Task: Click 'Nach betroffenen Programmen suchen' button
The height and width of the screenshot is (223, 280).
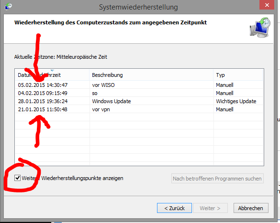Action: 217,179
